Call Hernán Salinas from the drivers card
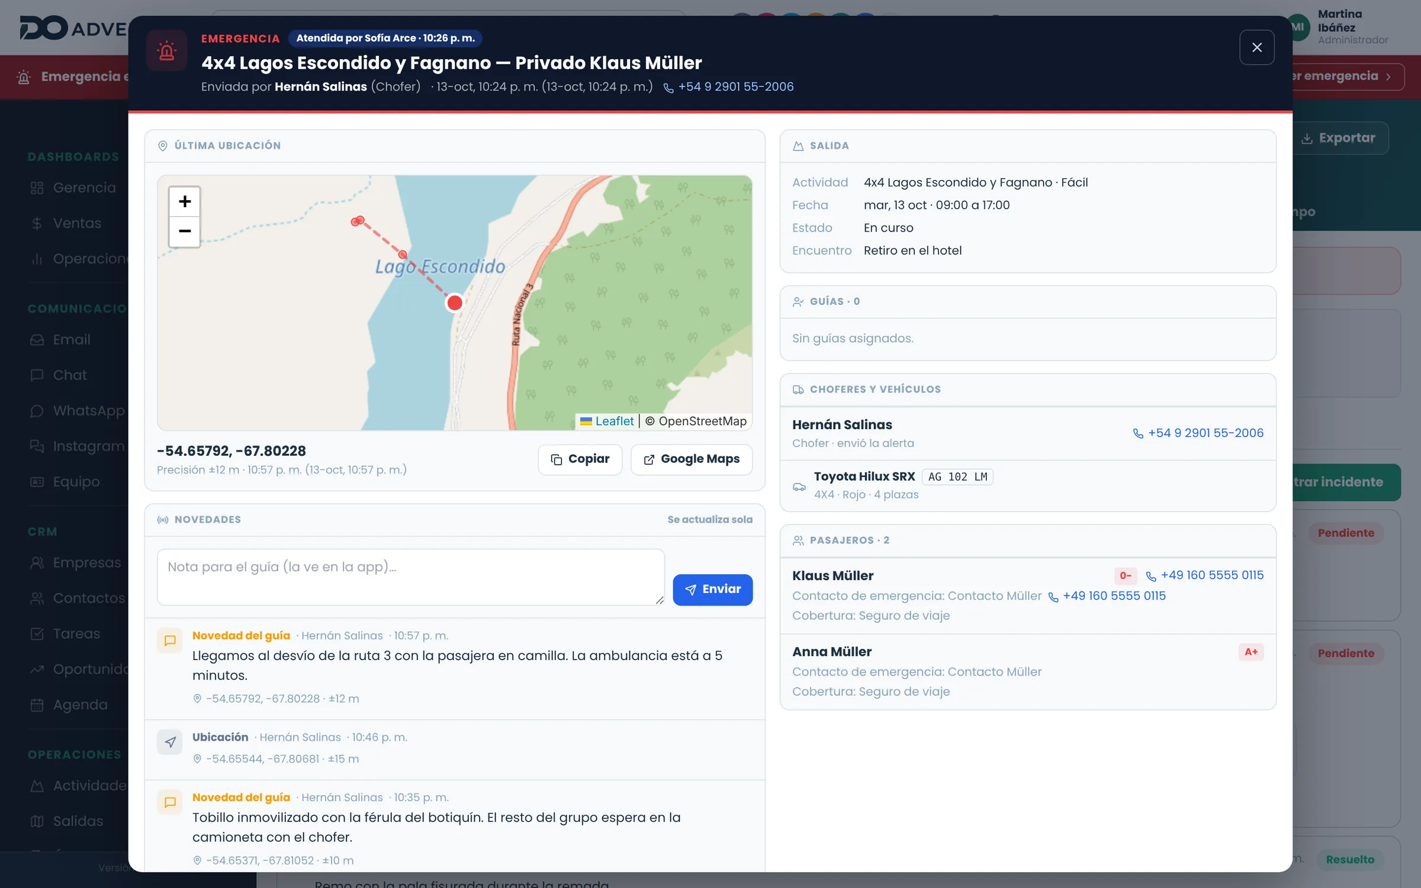Image resolution: width=1421 pixels, height=888 pixels. tap(1198, 433)
